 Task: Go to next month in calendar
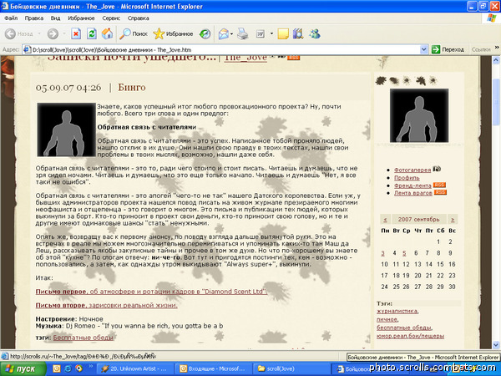tap(453, 219)
